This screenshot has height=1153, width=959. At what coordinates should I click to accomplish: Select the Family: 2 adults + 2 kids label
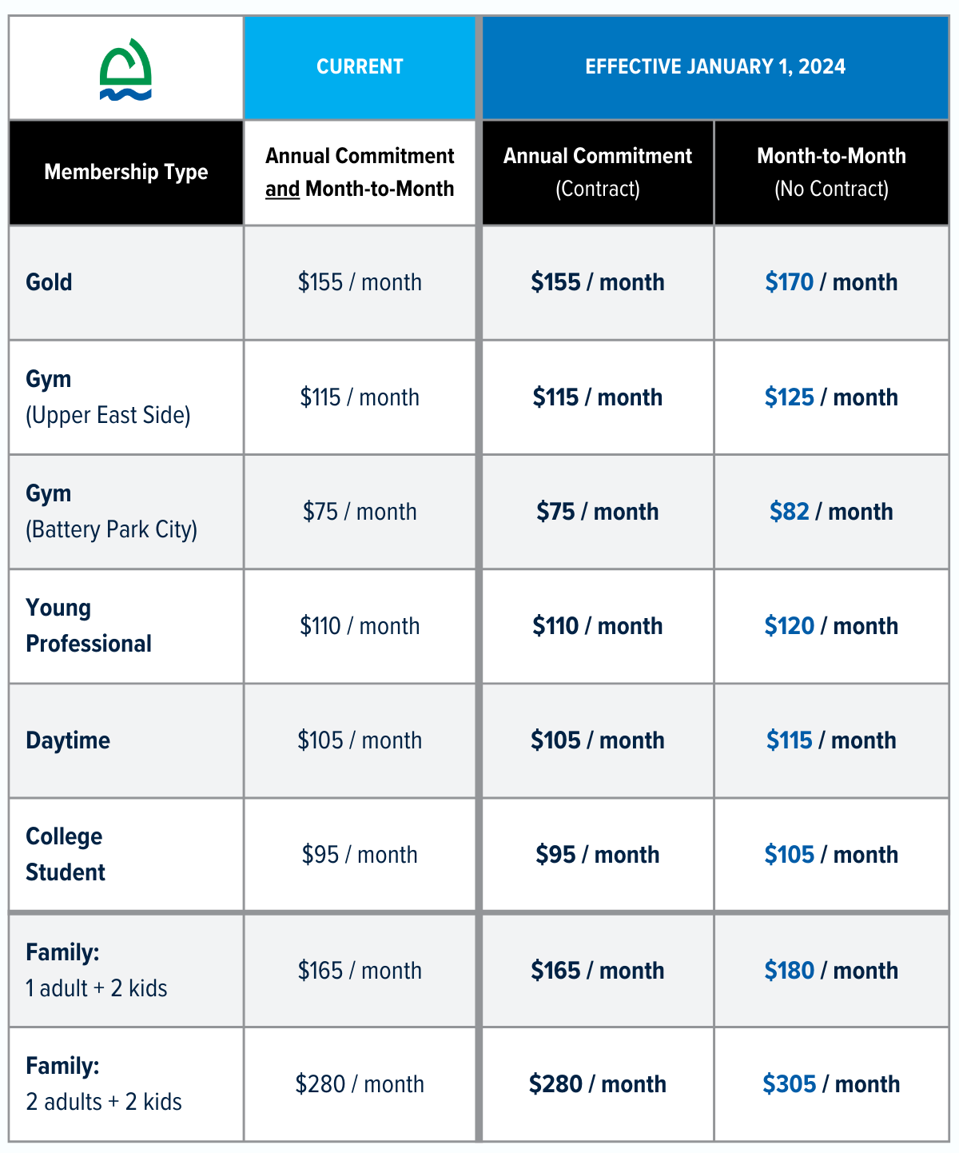tap(104, 1083)
